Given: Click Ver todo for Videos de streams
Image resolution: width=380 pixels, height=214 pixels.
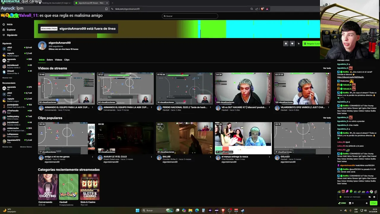Looking at the screenshot, I should pos(327,68).
